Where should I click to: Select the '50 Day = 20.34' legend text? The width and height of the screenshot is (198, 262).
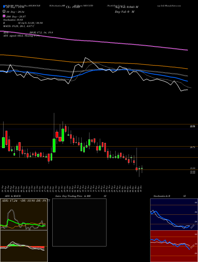[x=15, y=12]
